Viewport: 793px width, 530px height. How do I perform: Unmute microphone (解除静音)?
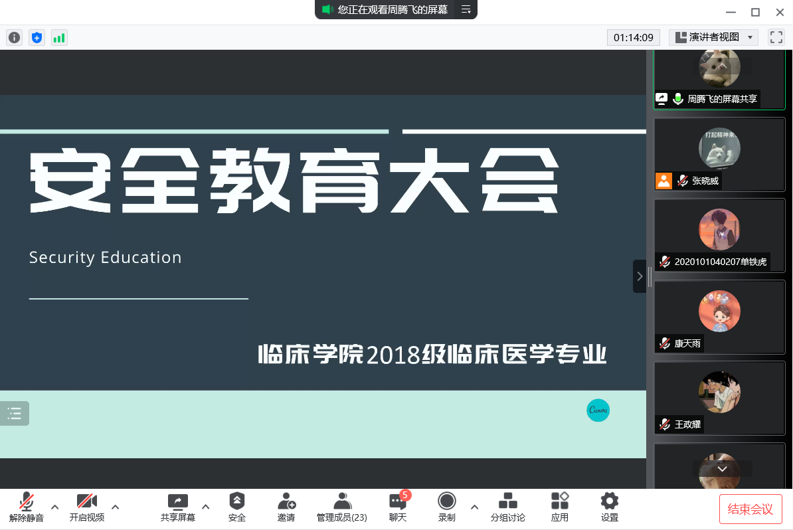(27, 507)
